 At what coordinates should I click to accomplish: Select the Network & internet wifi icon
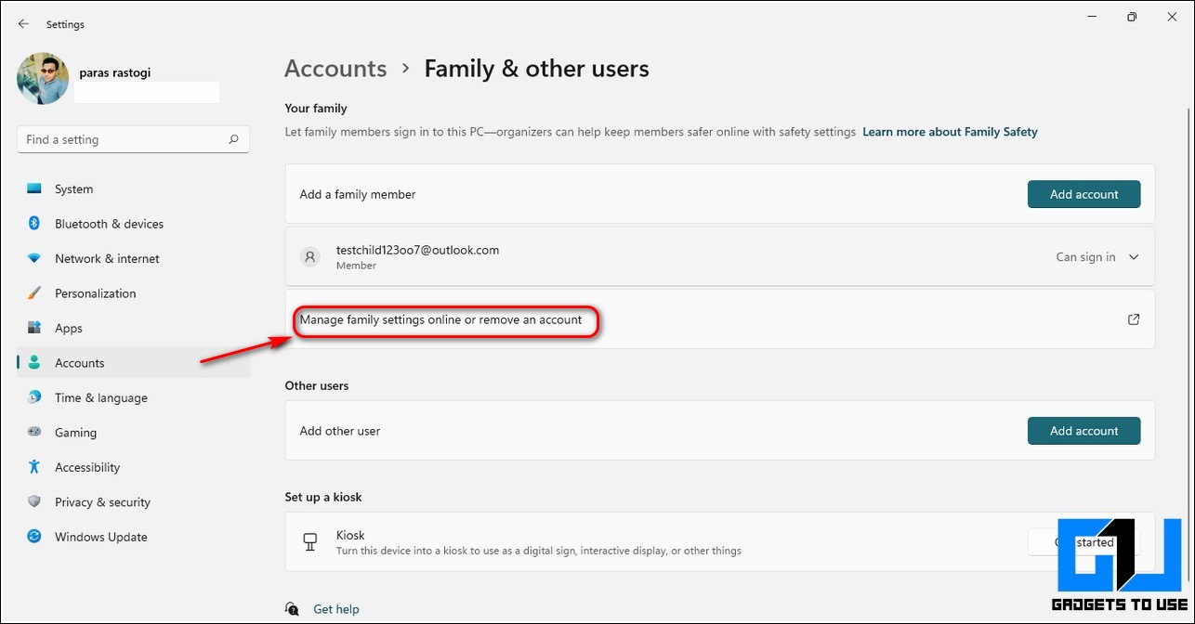pyautogui.click(x=34, y=258)
